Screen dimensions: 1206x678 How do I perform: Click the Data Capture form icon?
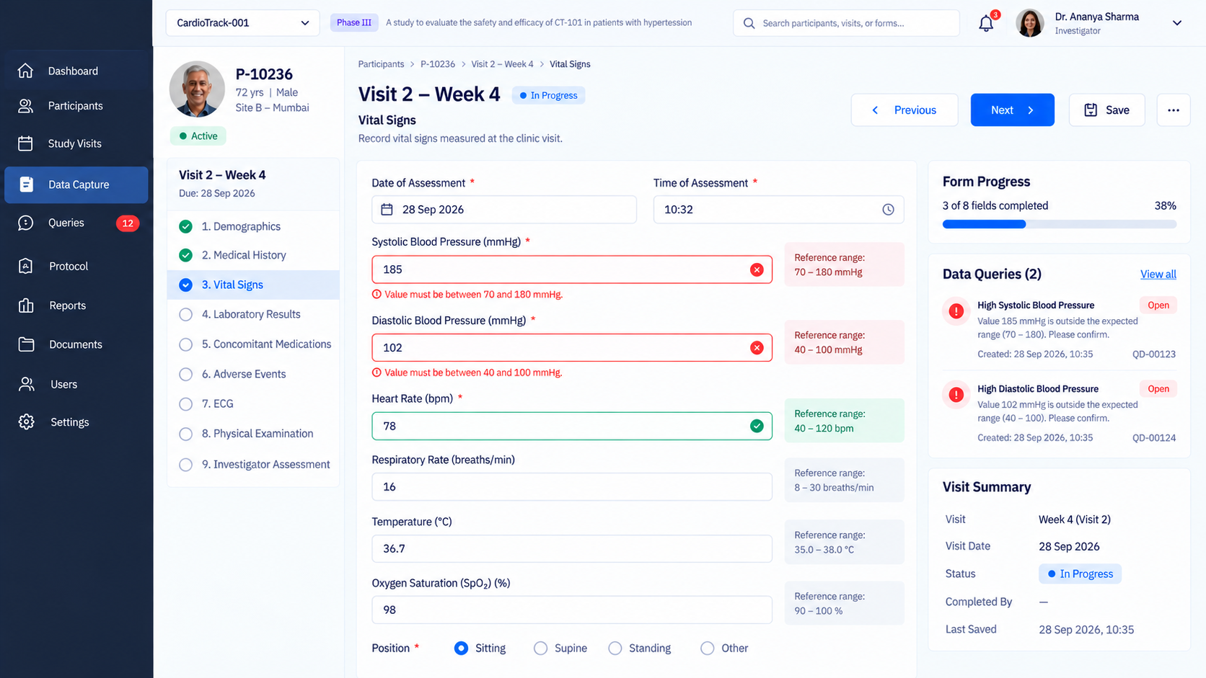[26, 184]
